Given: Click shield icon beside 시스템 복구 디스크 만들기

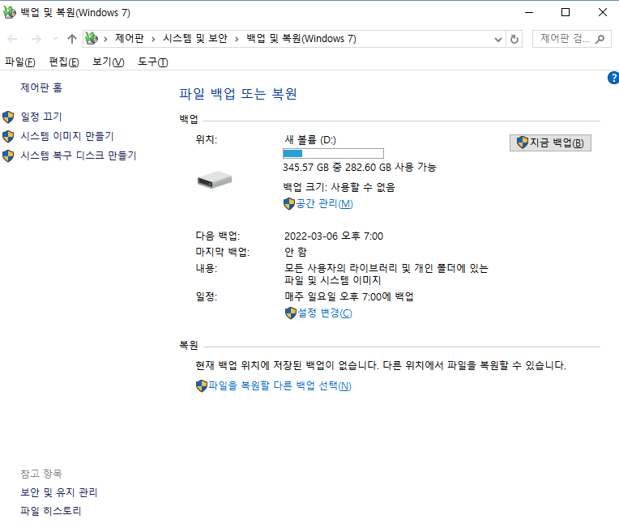Looking at the screenshot, I should [8, 156].
